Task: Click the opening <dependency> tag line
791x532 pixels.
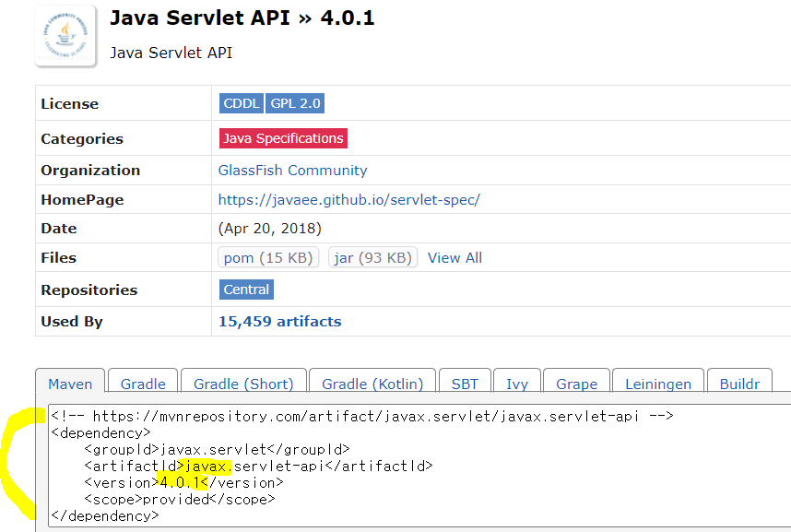Action: pos(100,433)
